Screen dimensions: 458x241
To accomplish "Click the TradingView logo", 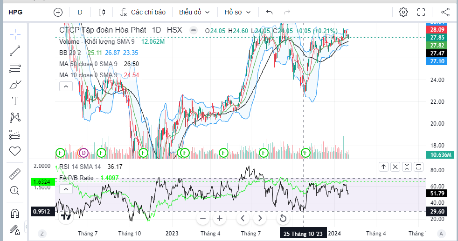I will [66, 217].
